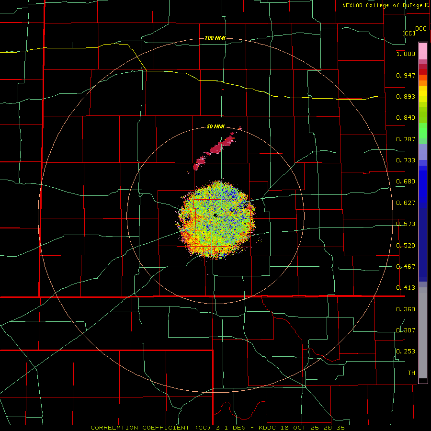Click the 0.680 colorbar value label
The image size is (431, 431).
coord(406,181)
